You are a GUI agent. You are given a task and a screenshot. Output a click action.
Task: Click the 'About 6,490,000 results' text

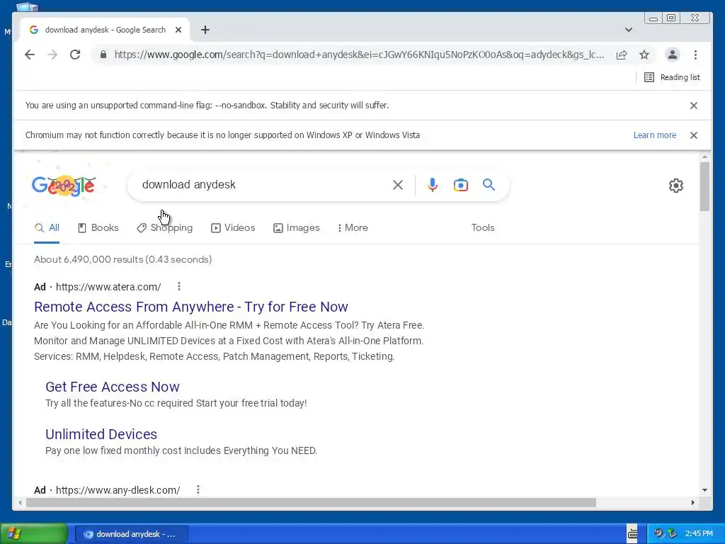[x=123, y=259]
